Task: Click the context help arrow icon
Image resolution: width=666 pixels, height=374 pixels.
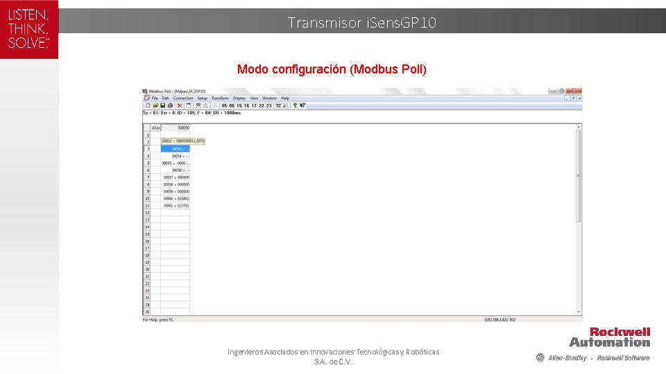Action: pyautogui.click(x=302, y=105)
